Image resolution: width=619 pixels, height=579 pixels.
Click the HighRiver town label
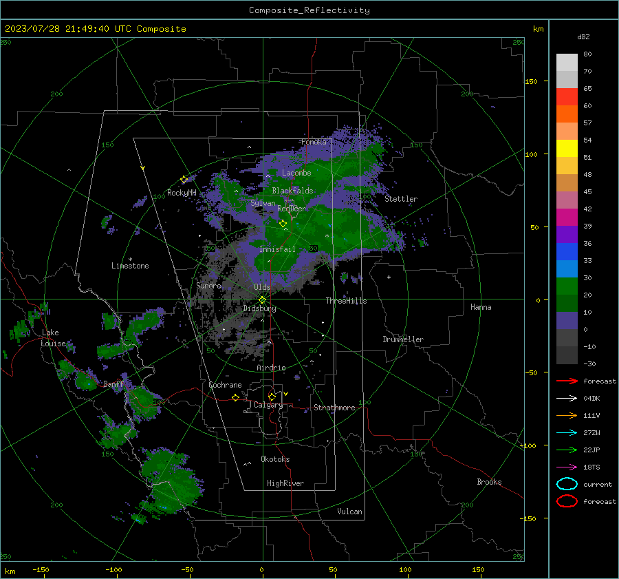(285, 483)
